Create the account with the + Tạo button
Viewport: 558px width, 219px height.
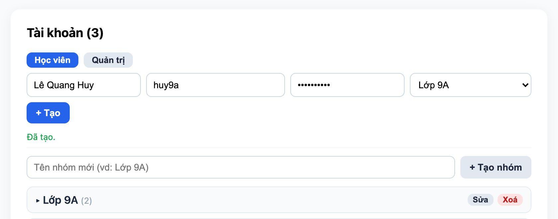[48, 113]
